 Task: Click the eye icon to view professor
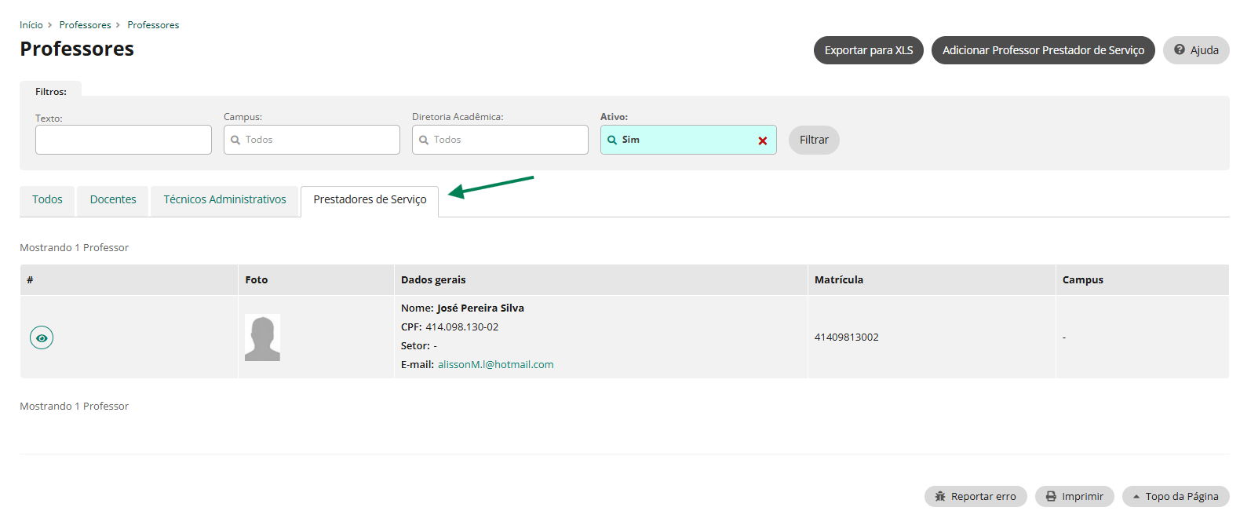point(42,337)
